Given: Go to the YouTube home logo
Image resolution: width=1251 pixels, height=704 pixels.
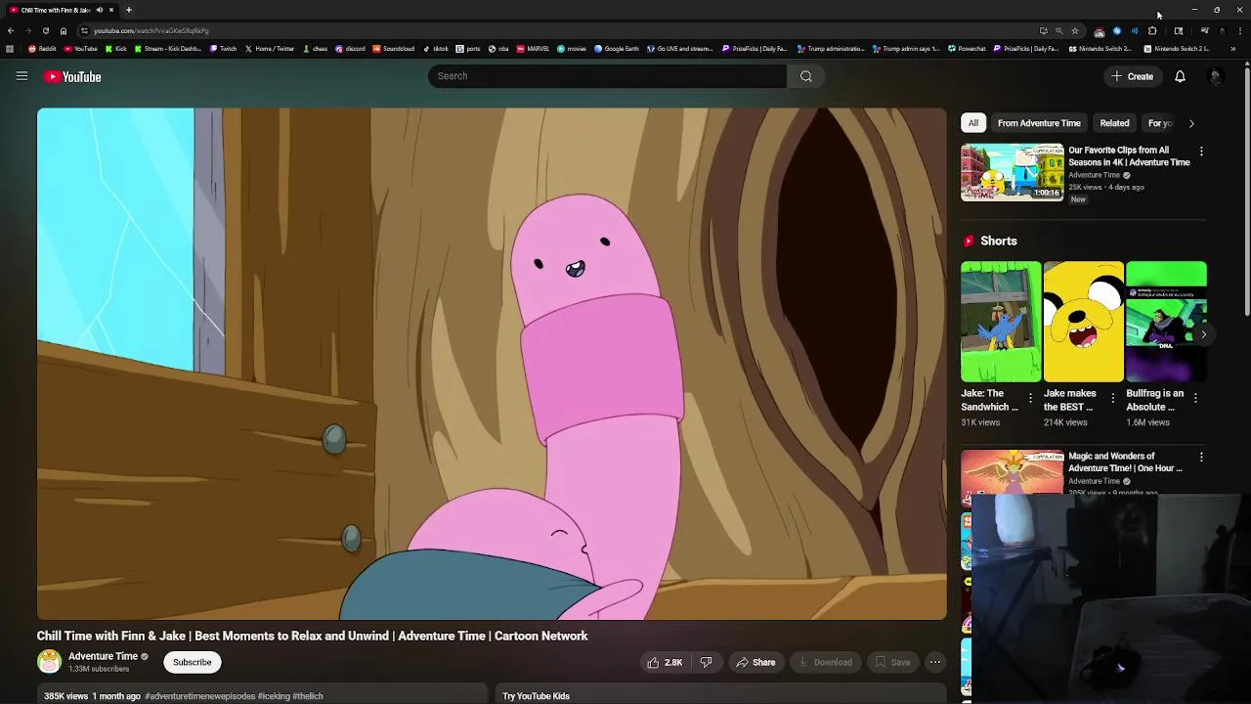Looking at the screenshot, I should 72,76.
